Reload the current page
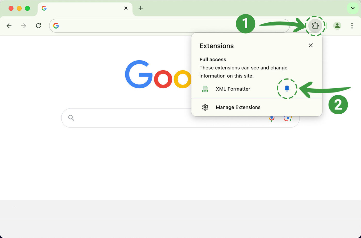Screen dimensions: 361x238 tap(38, 25)
